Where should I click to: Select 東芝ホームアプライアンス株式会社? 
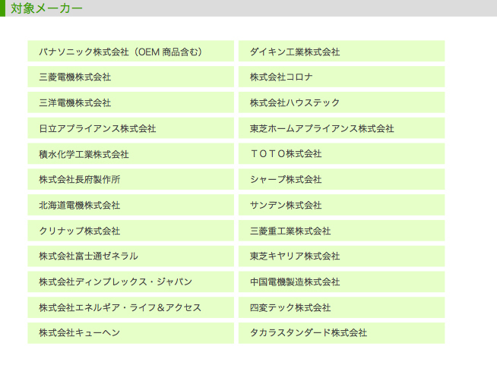(341, 128)
